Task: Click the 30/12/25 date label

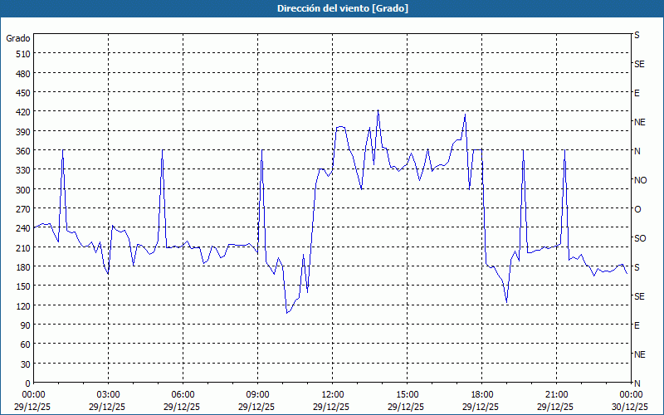Action: (630, 407)
